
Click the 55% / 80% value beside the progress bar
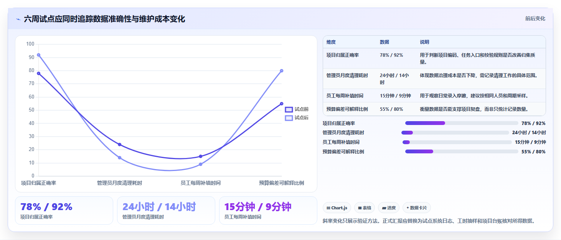[x=533, y=152]
